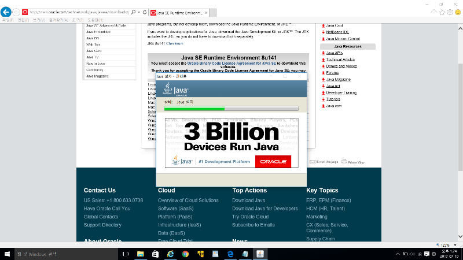The height and width of the screenshot is (260, 463).
Task: Open the Windows Start button
Action: 7,254
